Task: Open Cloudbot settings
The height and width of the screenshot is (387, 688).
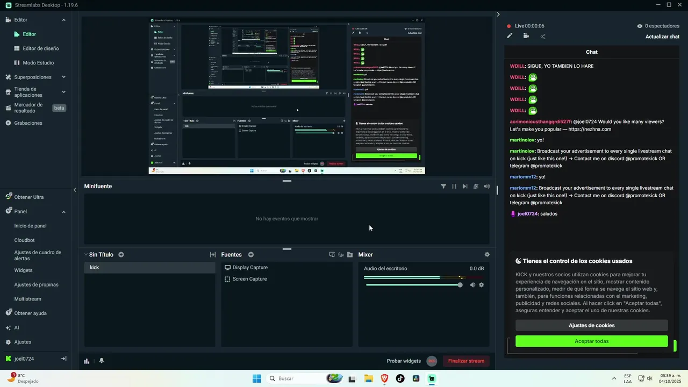Action: (24, 240)
